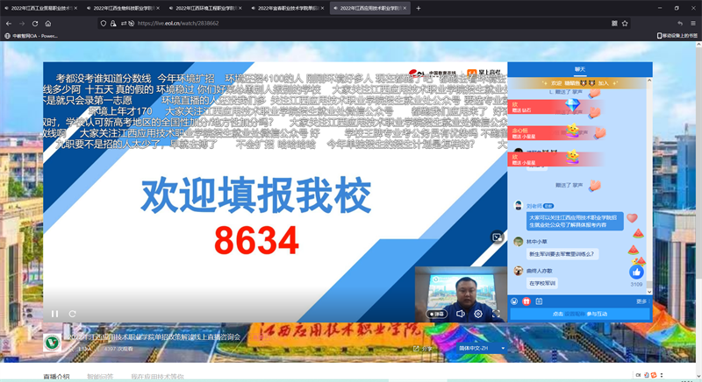Click the 林中小草 avatar in chat
The height and width of the screenshot is (382, 702).
[518, 242]
